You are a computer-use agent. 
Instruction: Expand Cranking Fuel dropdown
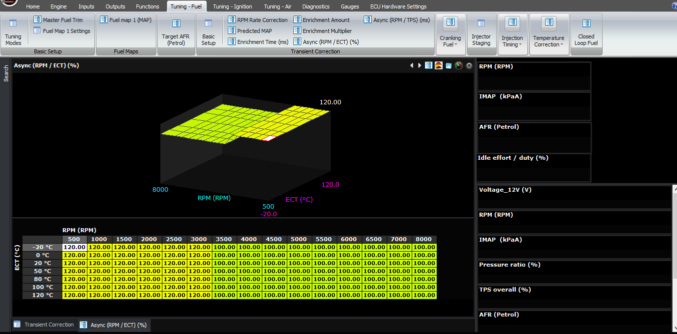pos(451,33)
